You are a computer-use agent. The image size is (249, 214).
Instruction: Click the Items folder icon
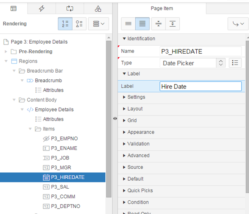tap(38, 129)
